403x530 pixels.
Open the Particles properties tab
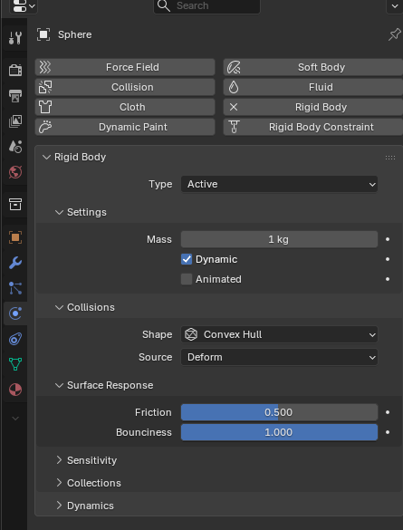click(15, 288)
